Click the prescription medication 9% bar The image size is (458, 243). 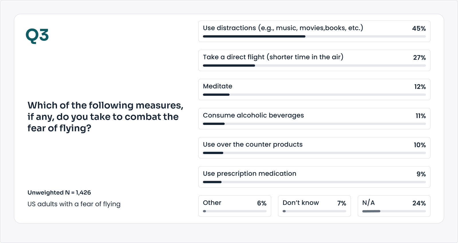pyautogui.click(x=314, y=182)
